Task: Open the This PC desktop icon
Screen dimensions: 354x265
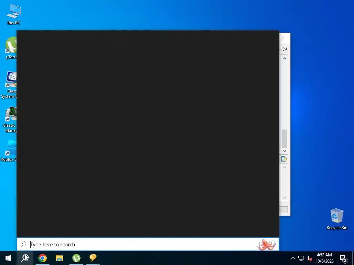Action: coord(13,14)
